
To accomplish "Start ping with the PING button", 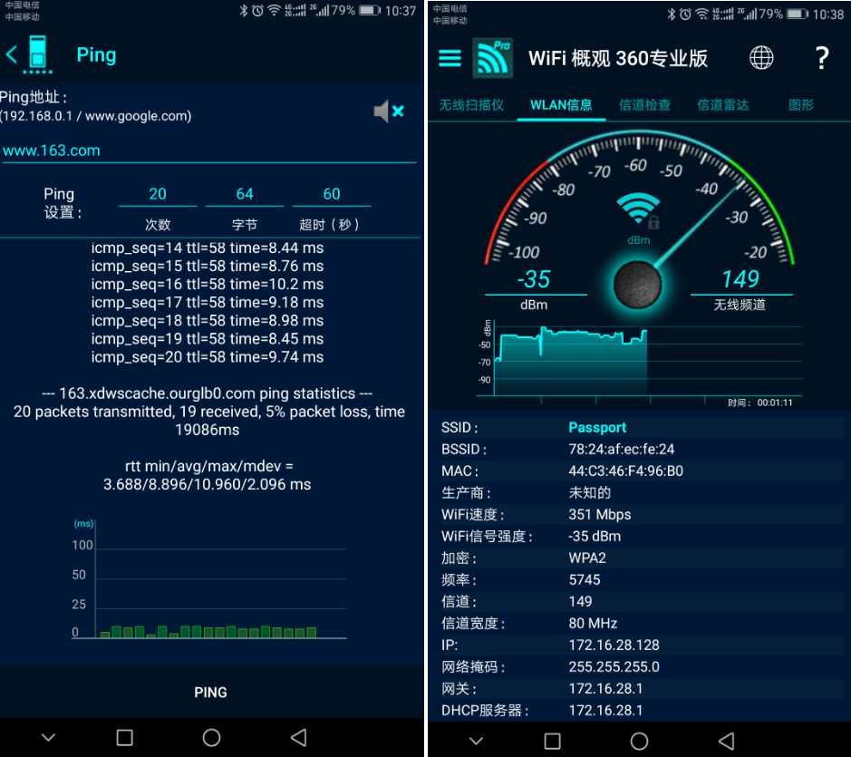I will pos(210,693).
